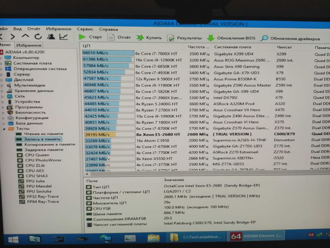The image size is (330, 248).
Task: Click the Windows Start button
Action: click(x=13, y=240)
